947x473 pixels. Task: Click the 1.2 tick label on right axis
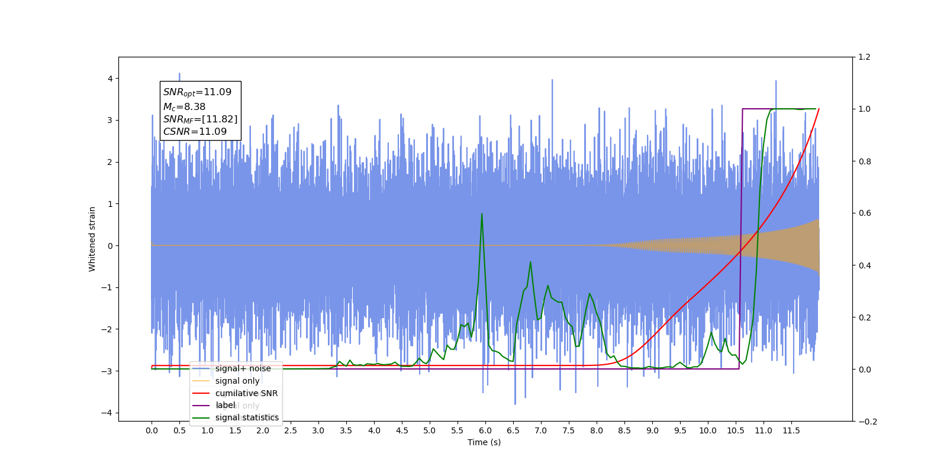864,57
